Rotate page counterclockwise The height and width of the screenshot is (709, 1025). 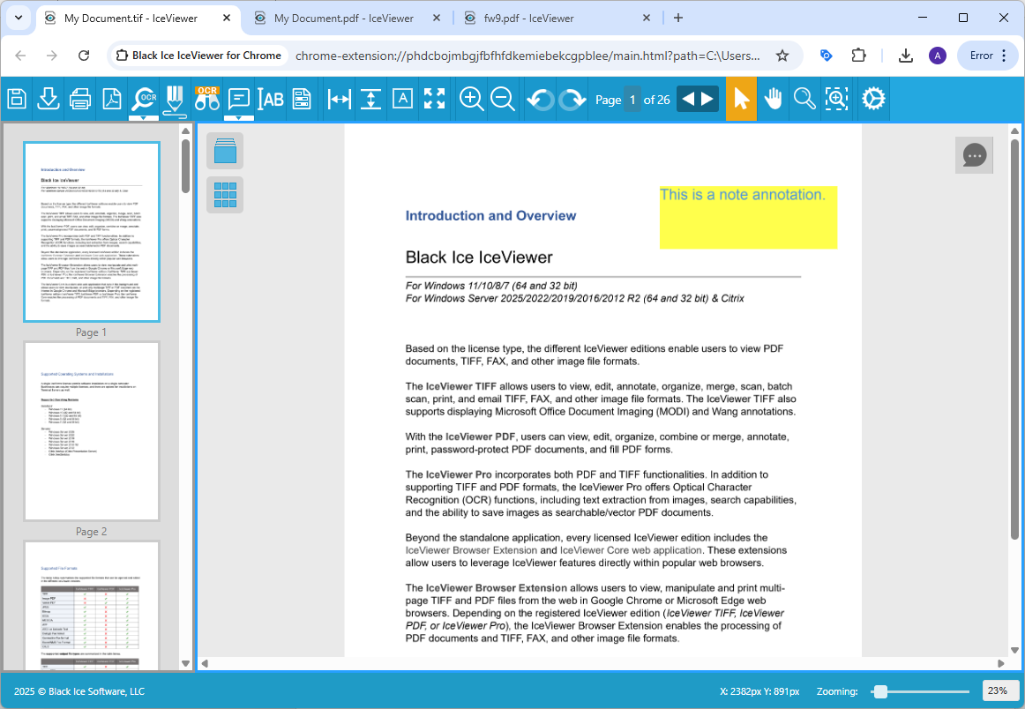tap(541, 100)
